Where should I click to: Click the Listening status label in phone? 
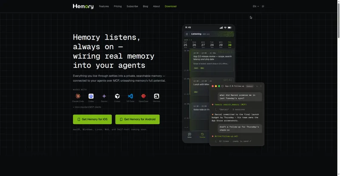pos(196,34)
